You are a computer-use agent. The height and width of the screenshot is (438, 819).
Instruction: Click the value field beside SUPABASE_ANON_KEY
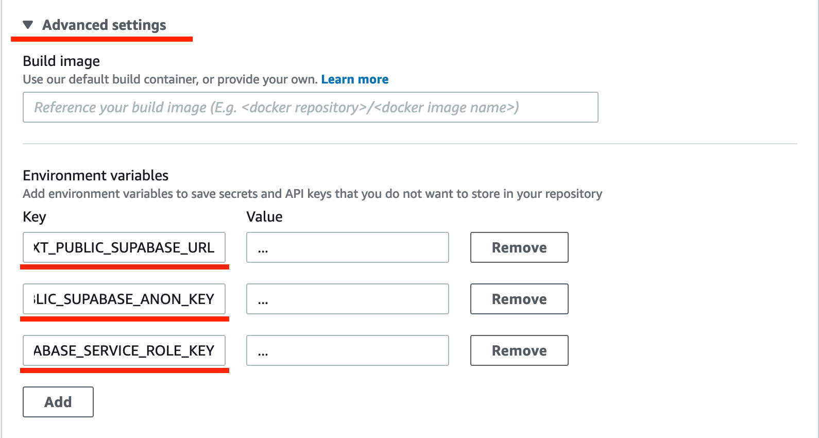pos(347,299)
